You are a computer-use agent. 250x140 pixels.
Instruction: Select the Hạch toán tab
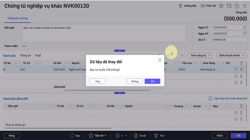point(9,56)
